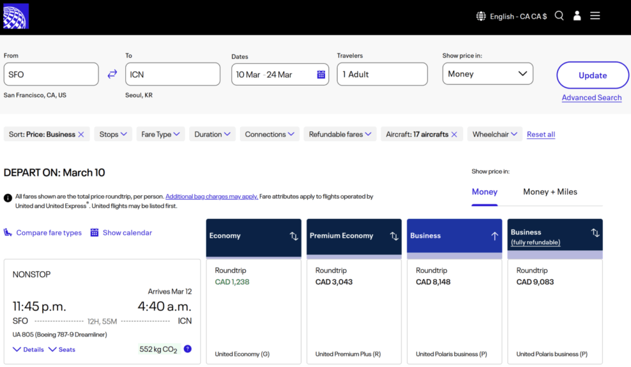Open Additional bag charges may apply link
631x367 pixels.
(211, 197)
